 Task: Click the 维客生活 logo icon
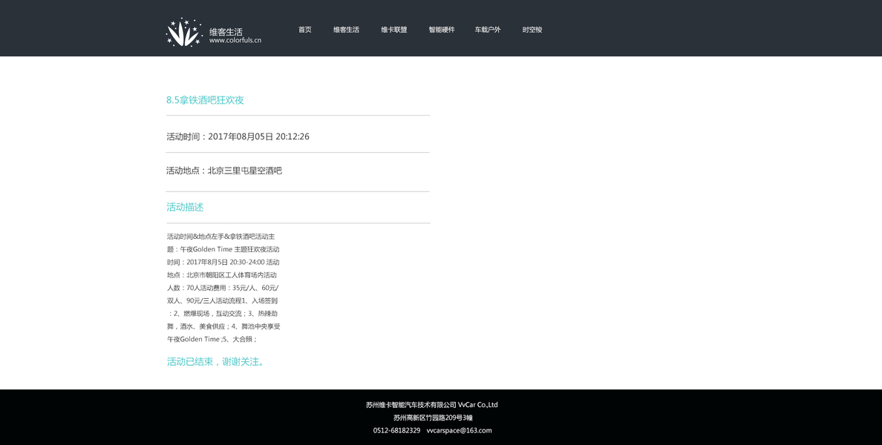[185, 32]
